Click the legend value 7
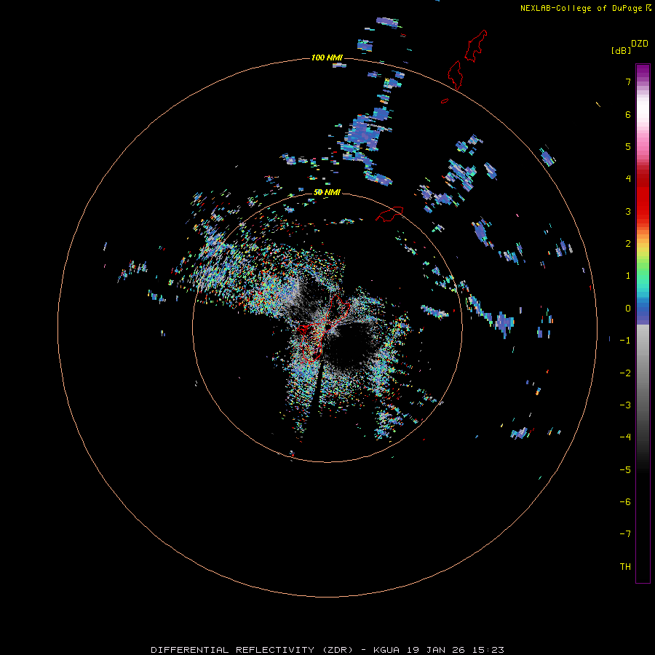 [x=628, y=82]
